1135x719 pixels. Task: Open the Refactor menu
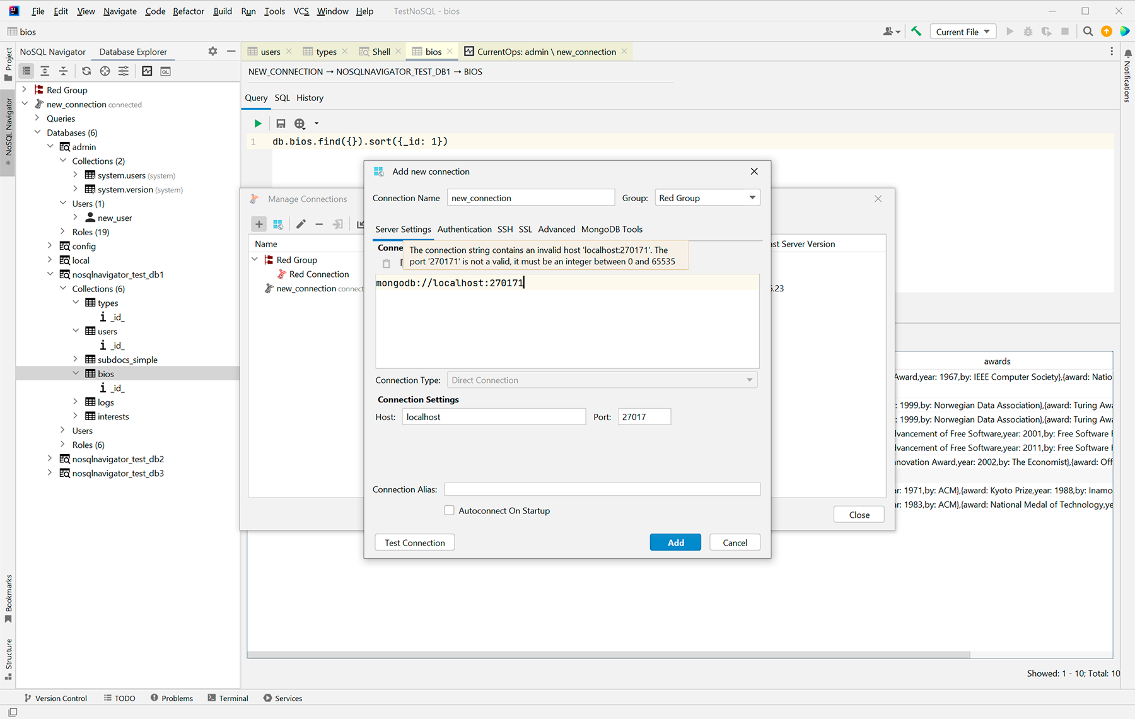(188, 11)
